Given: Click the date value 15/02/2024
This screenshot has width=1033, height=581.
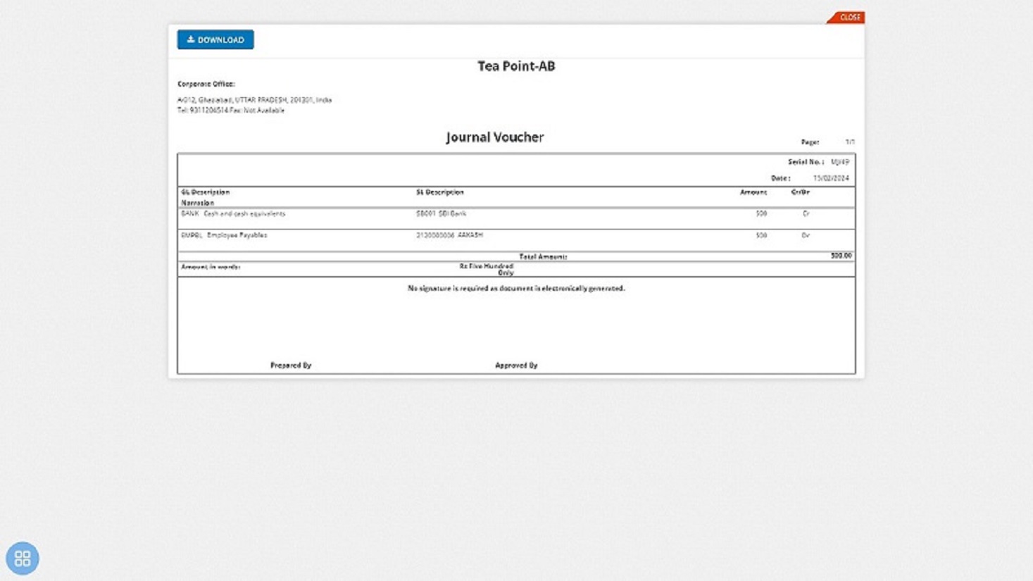Looking at the screenshot, I should 831,179.
